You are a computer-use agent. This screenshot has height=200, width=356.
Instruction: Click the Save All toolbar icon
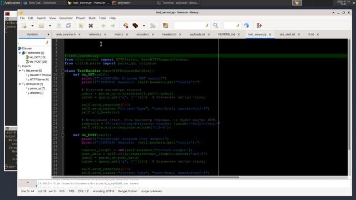coord(68,26)
